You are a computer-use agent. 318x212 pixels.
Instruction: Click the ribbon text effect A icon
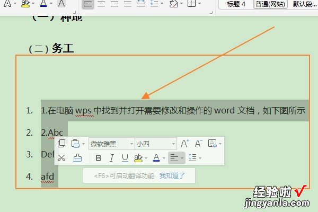[7, 4]
